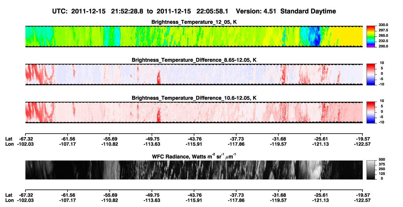Click longitude -110.82 under the WFC Radiance panel
The image size is (403, 207).
[x=109, y=200]
